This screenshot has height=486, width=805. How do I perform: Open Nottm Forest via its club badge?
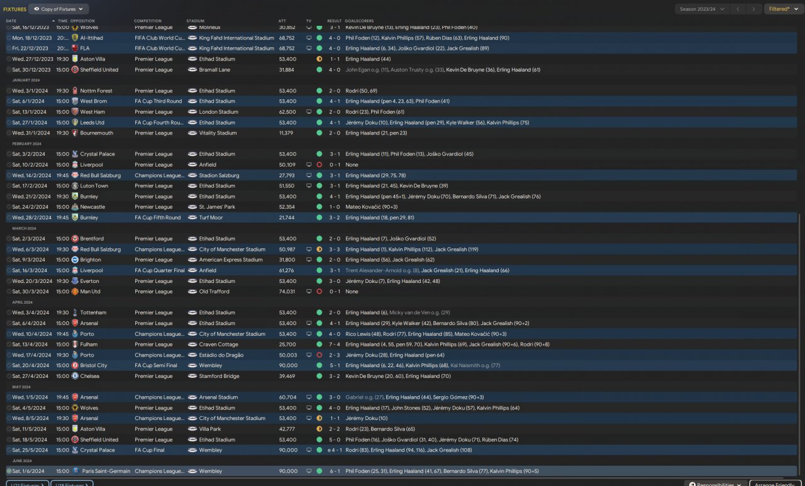pyautogui.click(x=75, y=91)
